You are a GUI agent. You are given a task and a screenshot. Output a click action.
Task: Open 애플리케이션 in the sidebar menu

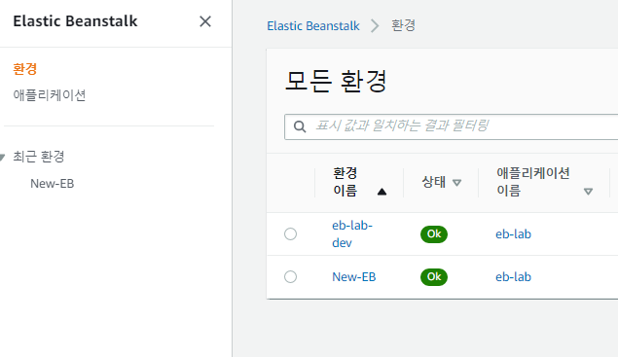click(50, 95)
